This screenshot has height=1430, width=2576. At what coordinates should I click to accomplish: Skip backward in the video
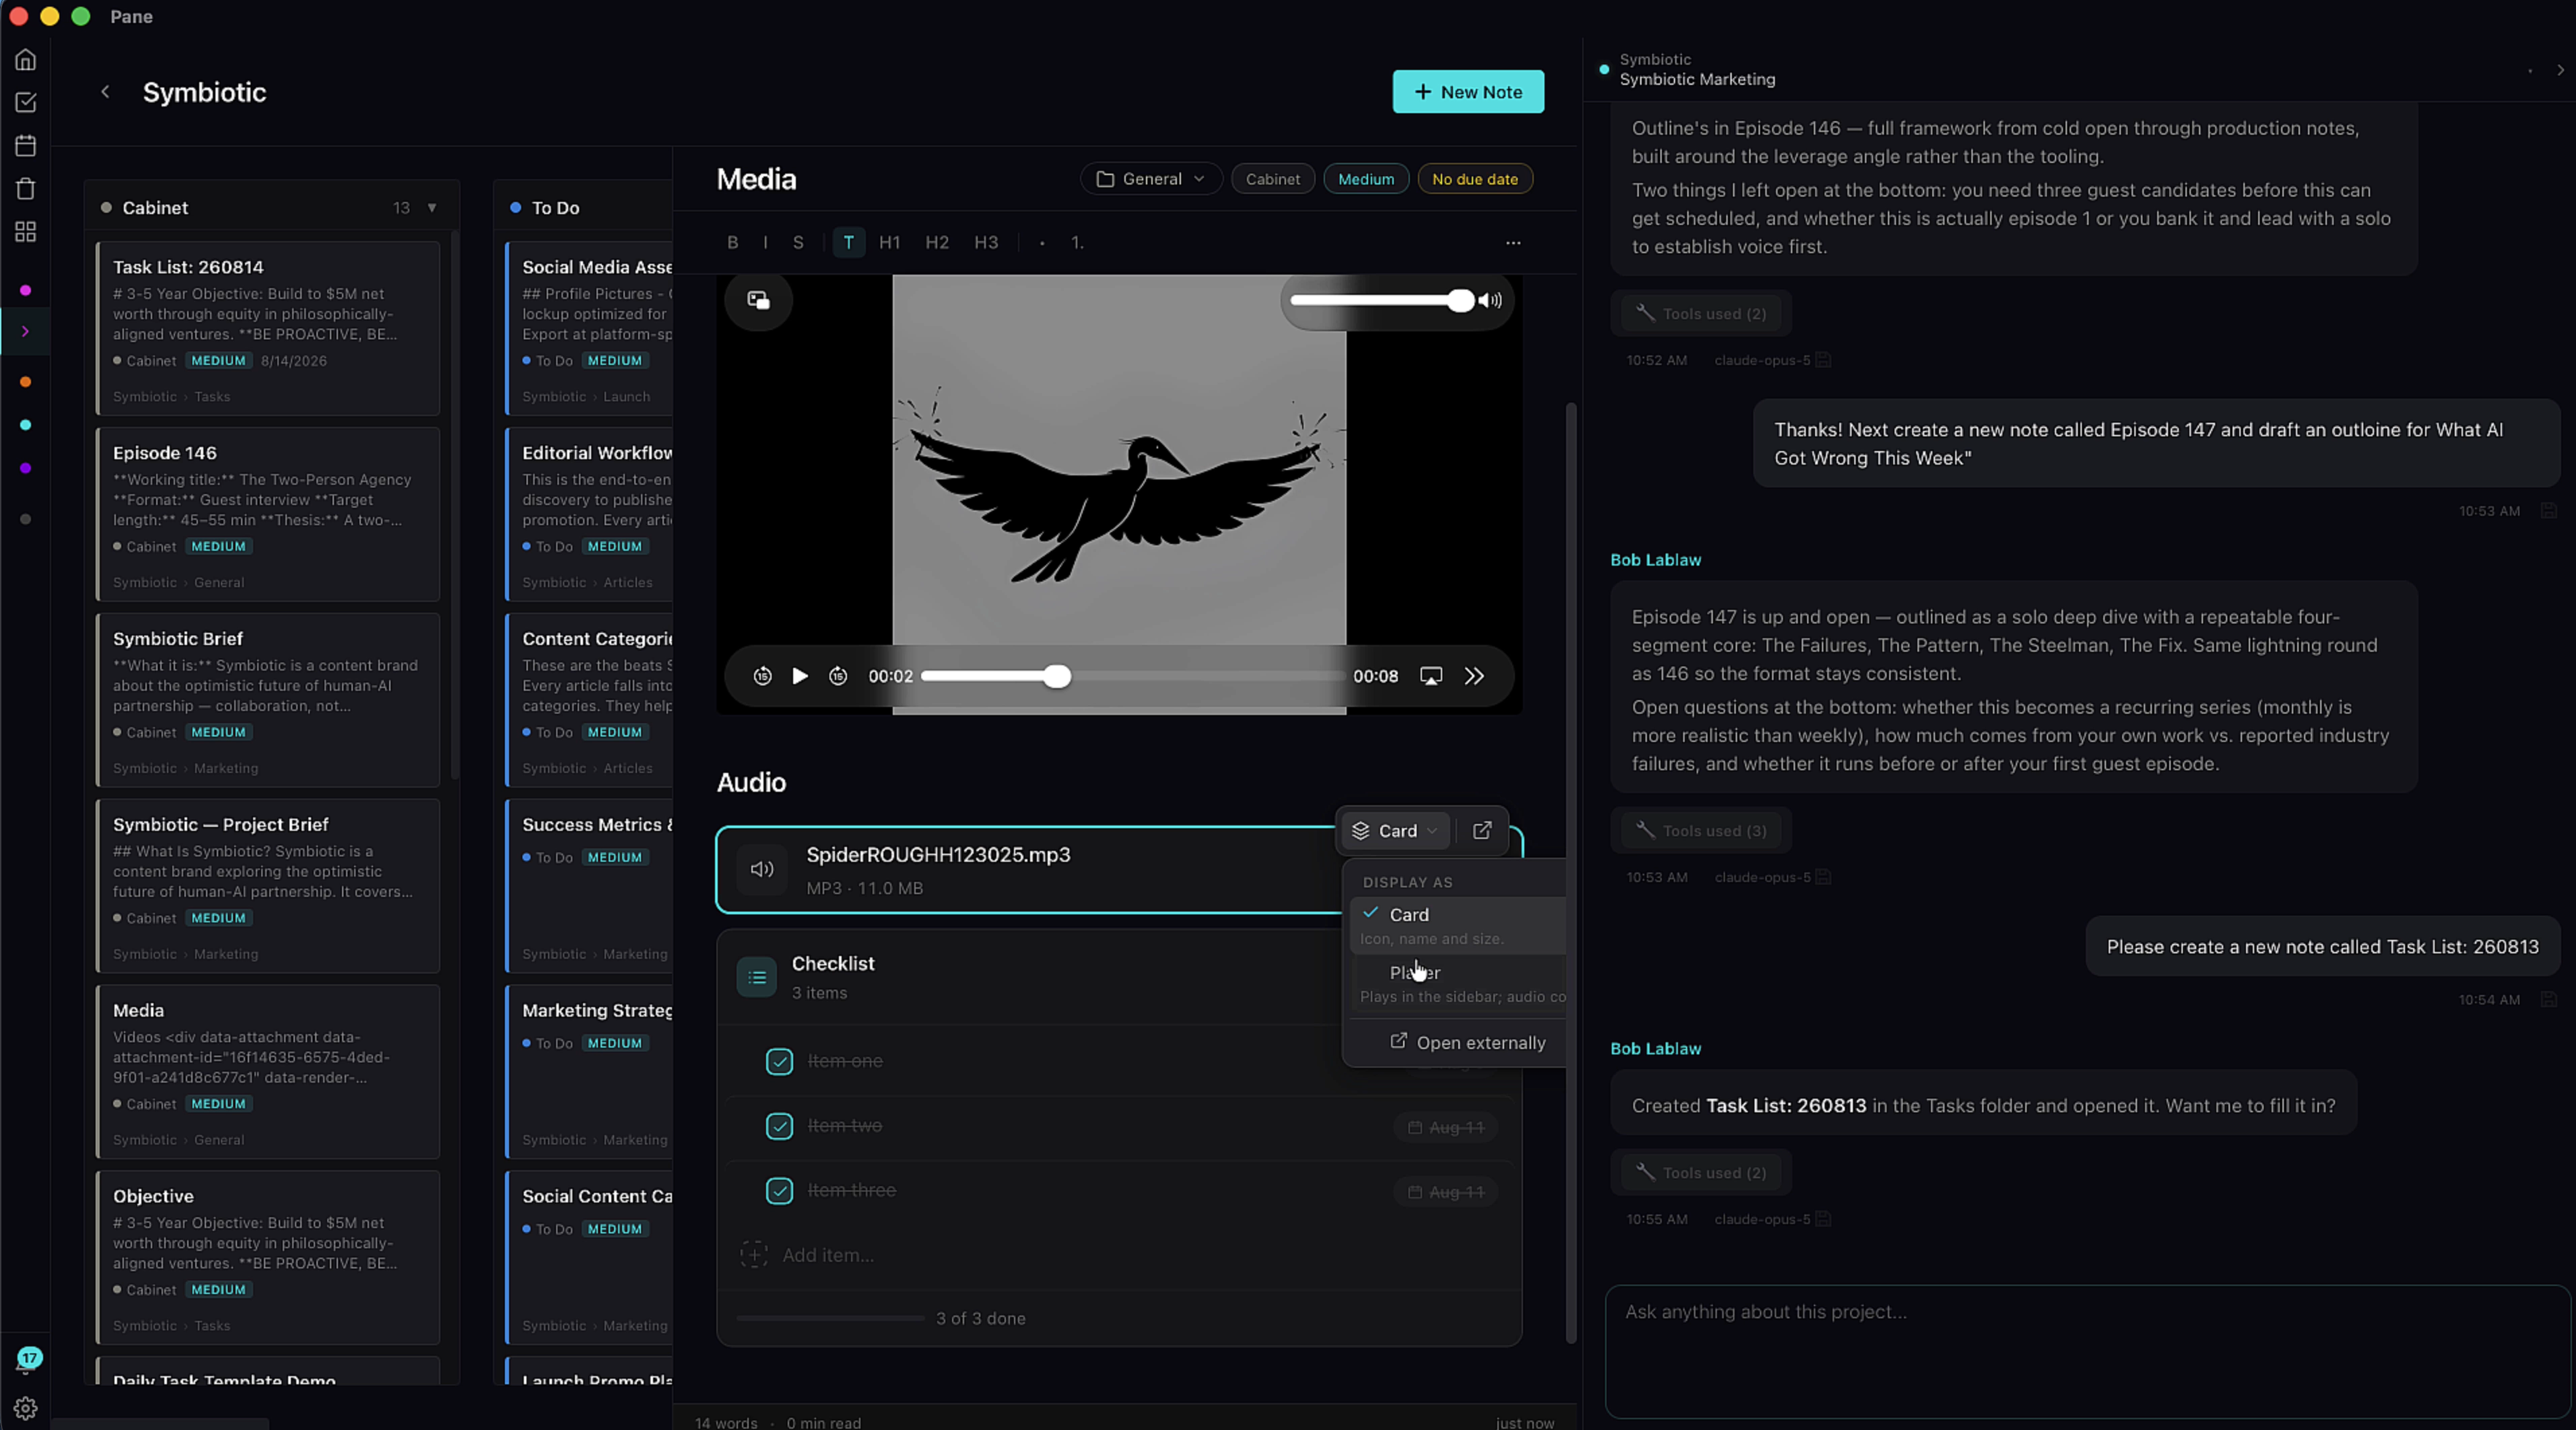[762, 676]
